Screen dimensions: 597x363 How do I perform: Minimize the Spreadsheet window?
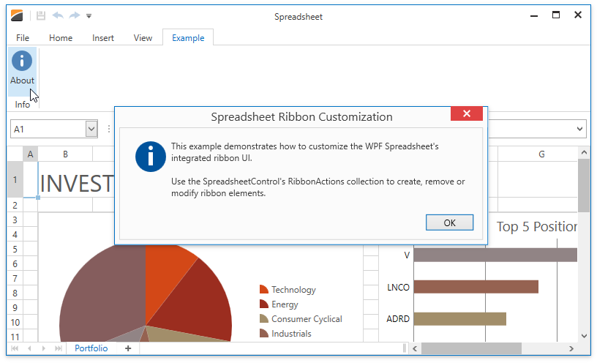(534, 15)
